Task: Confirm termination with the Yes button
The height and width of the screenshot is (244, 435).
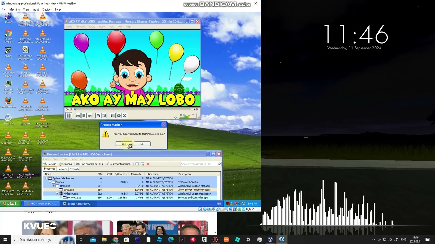Action: pos(124,144)
